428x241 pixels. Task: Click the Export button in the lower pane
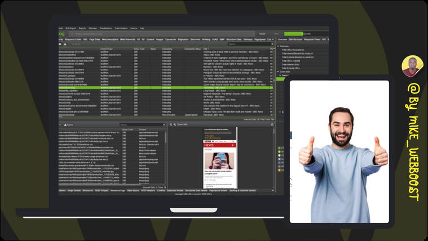(x=68, y=125)
